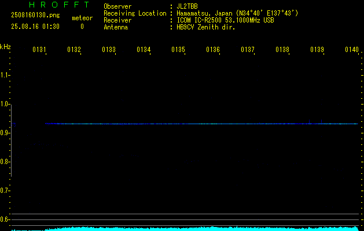Click the 0139 time marker
The height and width of the screenshot is (231, 364).
[x=317, y=50]
